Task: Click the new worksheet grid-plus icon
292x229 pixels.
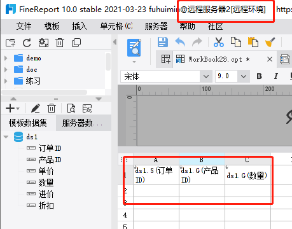Action: coord(165,59)
